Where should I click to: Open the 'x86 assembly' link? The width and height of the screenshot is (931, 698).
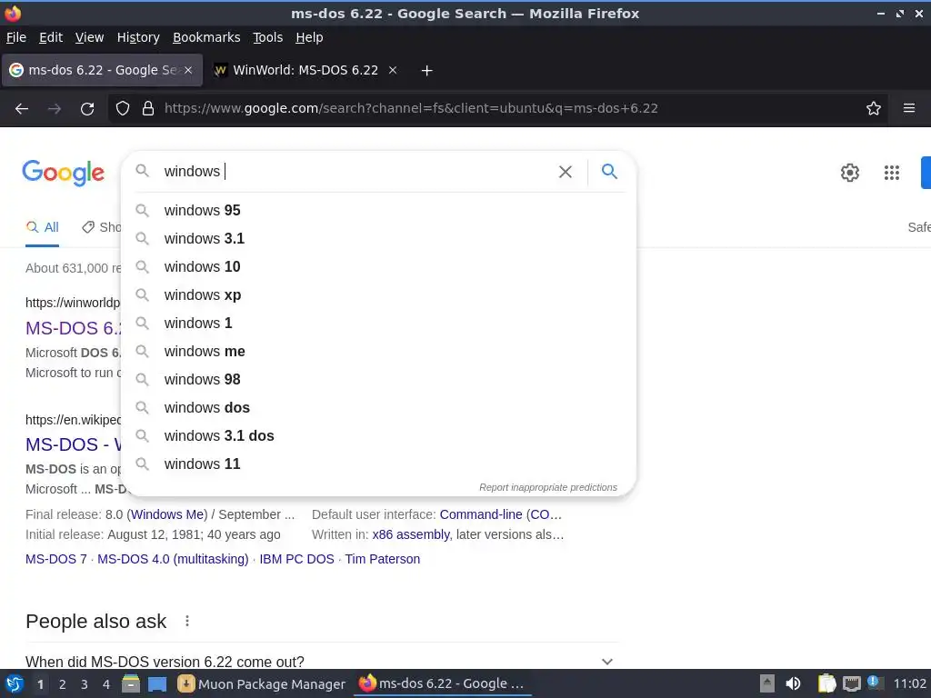(411, 534)
